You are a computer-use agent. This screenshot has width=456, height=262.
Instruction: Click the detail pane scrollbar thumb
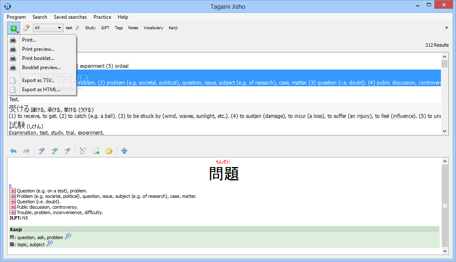[x=445, y=206]
